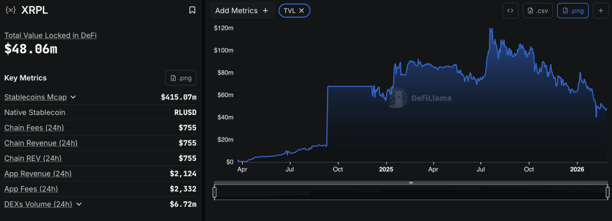Click the $415.07m stablecoins value
Viewport: 612px width, 221px height.
pyautogui.click(x=178, y=97)
